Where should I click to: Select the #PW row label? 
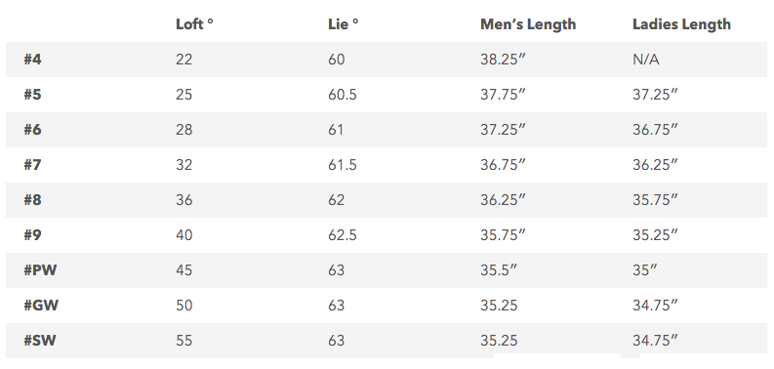tap(40, 270)
